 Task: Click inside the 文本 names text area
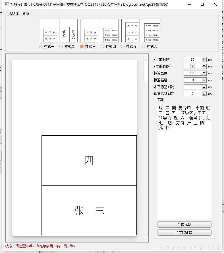tap(184, 162)
